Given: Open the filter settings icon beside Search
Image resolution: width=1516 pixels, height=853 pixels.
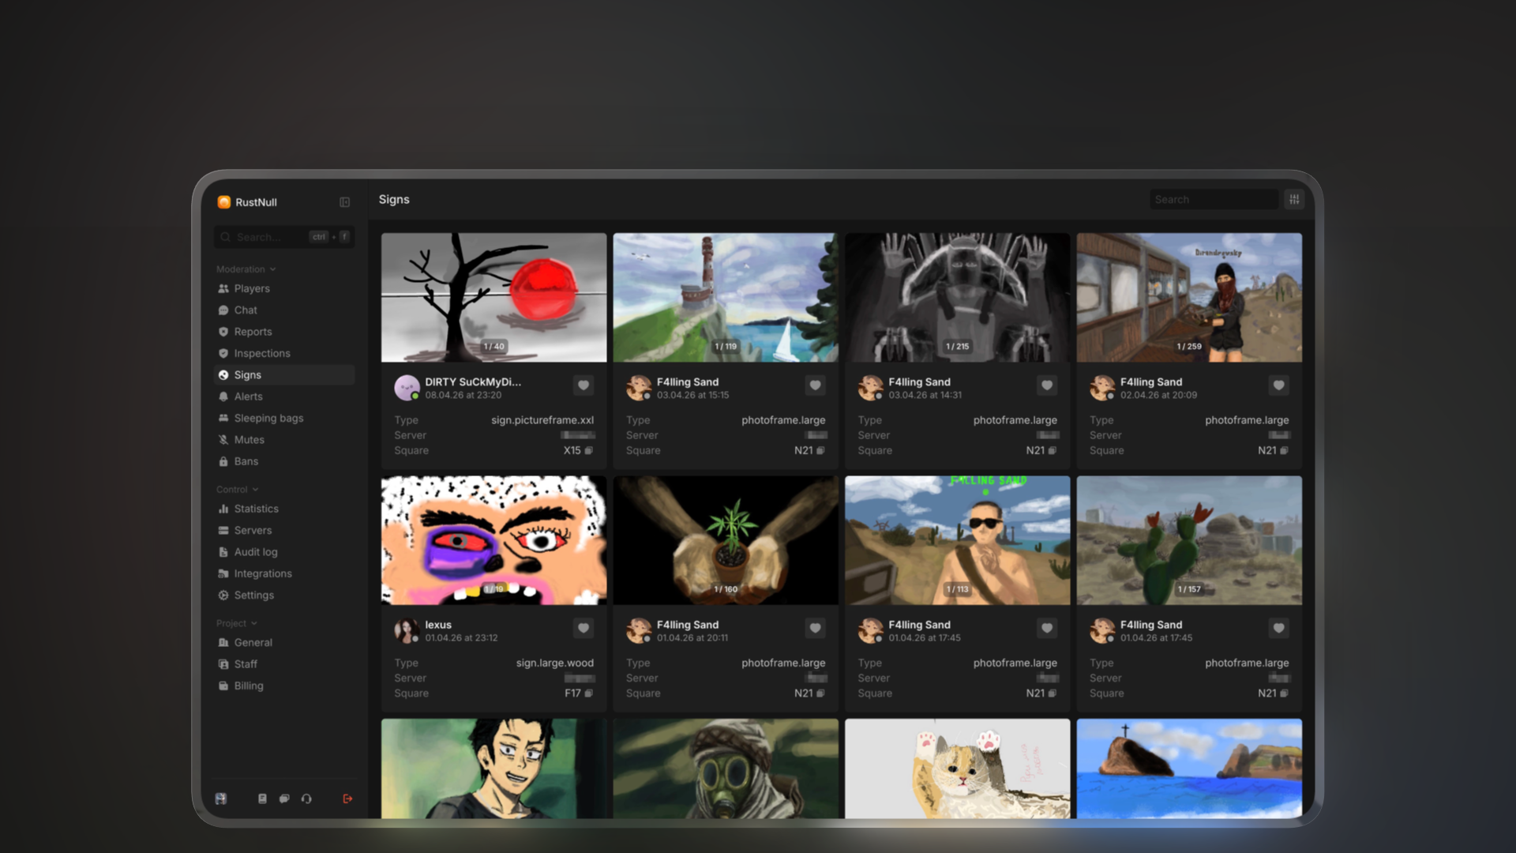Looking at the screenshot, I should pyautogui.click(x=1294, y=200).
